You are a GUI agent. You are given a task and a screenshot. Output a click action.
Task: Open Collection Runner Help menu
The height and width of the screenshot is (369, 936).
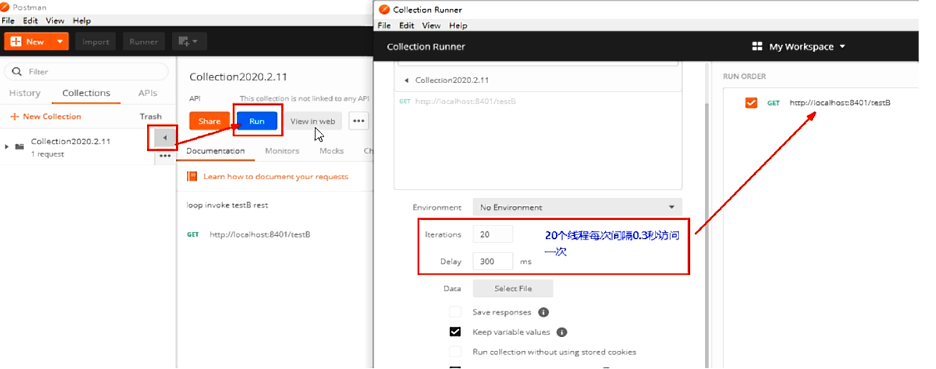coord(458,26)
